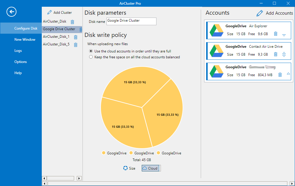This screenshot has width=295, height=186.
Task: Open Options from the sidebar
Action: click(x=21, y=62)
